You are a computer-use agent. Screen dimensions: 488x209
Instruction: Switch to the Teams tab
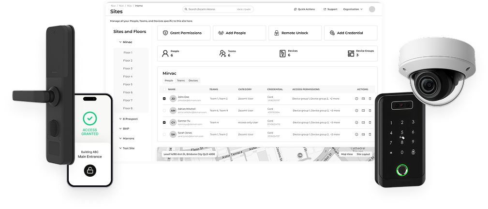(x=180, y=81)
